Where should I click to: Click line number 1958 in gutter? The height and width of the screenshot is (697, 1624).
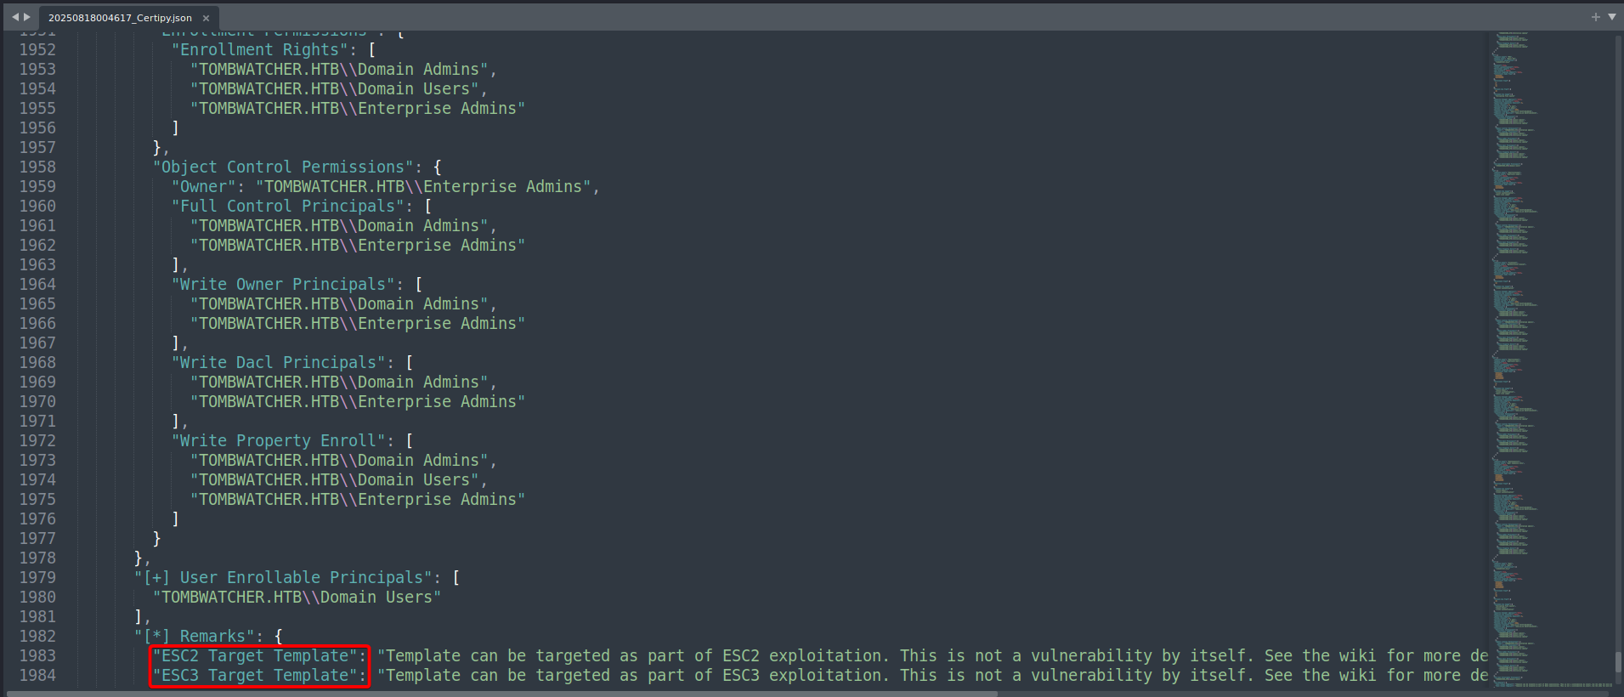click(x=37, y=167)
